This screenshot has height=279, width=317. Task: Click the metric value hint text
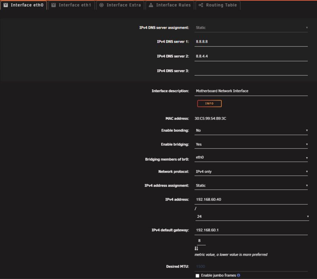tap(231, 255)
